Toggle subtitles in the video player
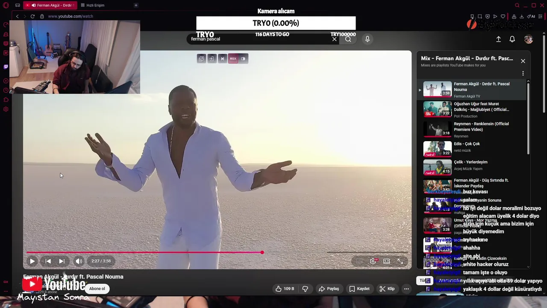Viewport: 547px width, 308px height. 359,261
